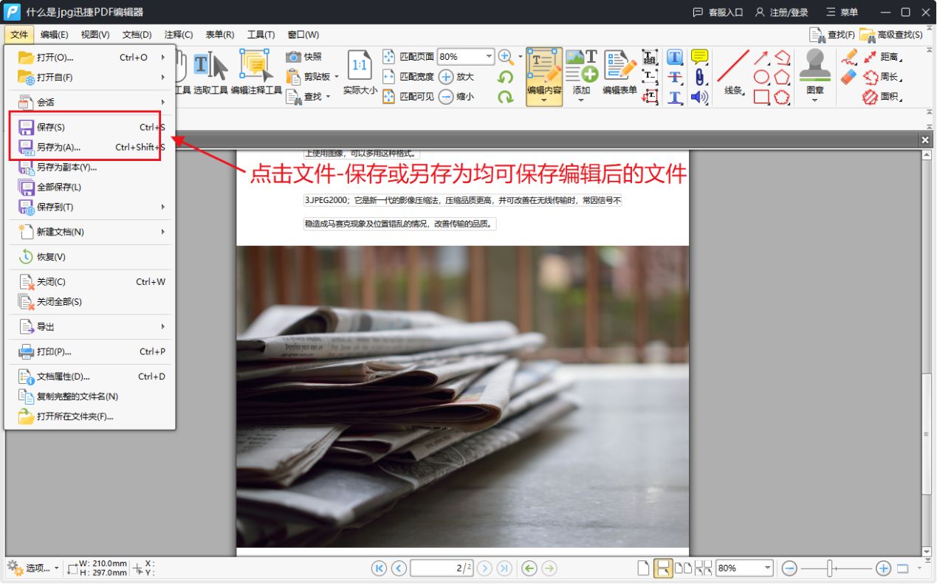
Task: Toggle two-page facing layout view
Action: [683, 568]
